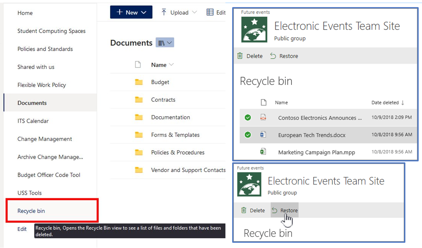
Task: Click the Policies & Procedures folder icon
Action: (x=139, y=152)
